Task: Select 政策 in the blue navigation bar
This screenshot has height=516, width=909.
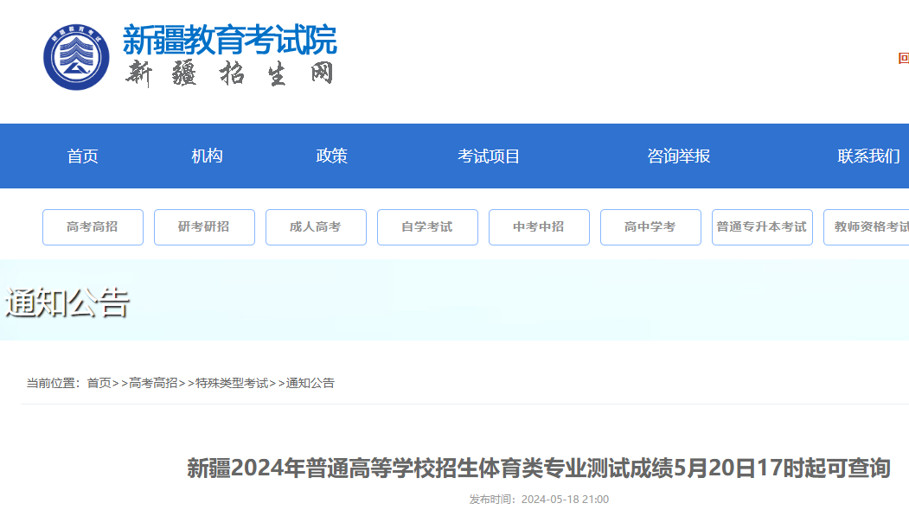Action: tap(331, 156)
